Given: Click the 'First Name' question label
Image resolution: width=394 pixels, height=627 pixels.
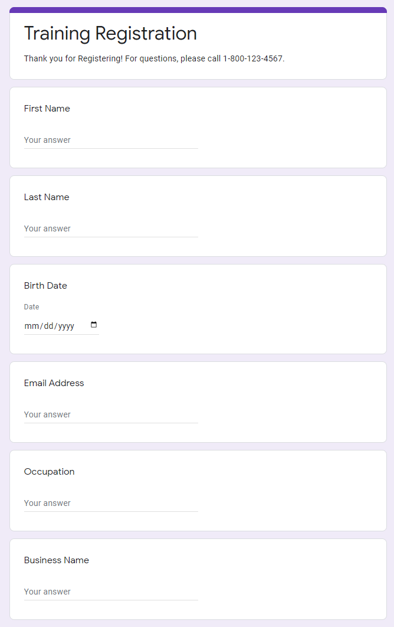Looking at the screenshot, I should click(47, 109).
